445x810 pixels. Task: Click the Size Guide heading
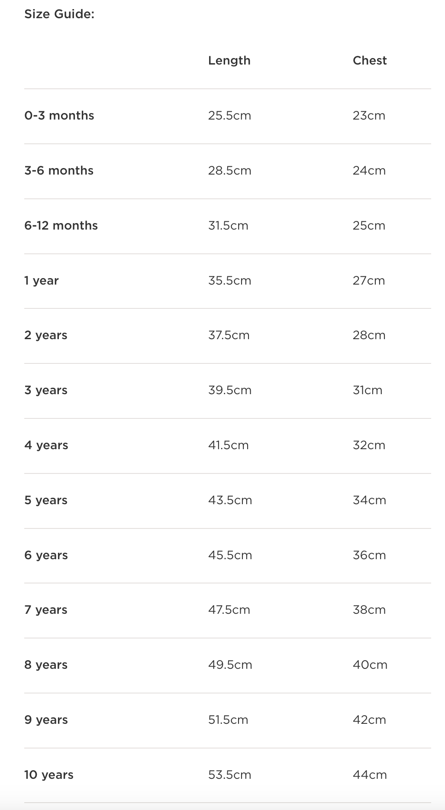click(59, 14)
